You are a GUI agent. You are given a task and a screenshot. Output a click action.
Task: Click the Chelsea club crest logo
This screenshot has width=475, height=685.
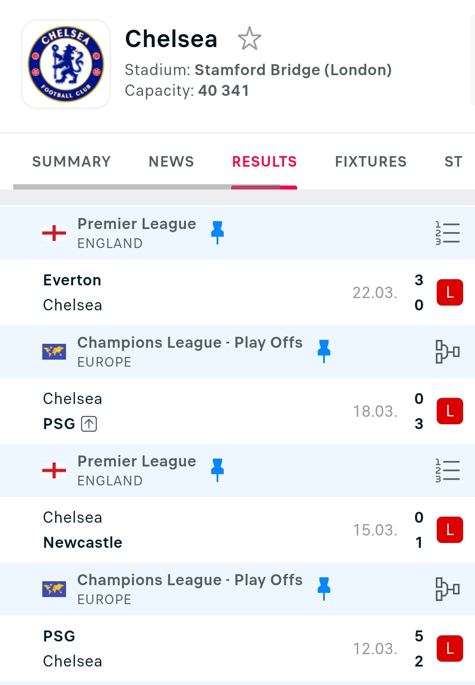(x=66, y=64)
